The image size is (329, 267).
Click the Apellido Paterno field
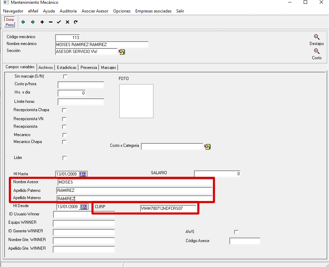coord(134,190)
